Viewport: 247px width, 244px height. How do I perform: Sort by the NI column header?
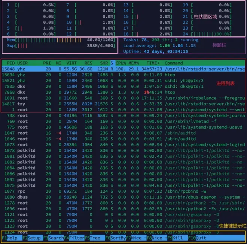coord(58,63)
